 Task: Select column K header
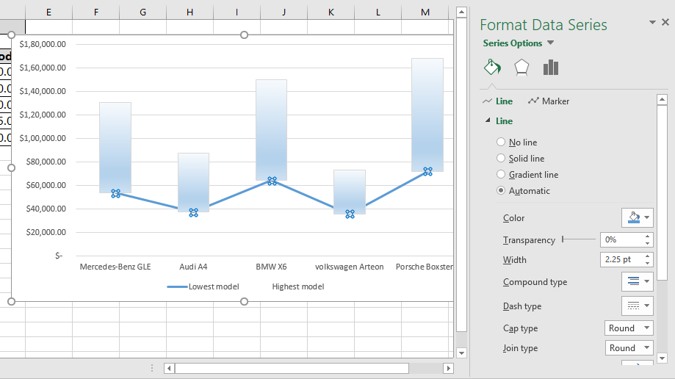coord(331,12)
